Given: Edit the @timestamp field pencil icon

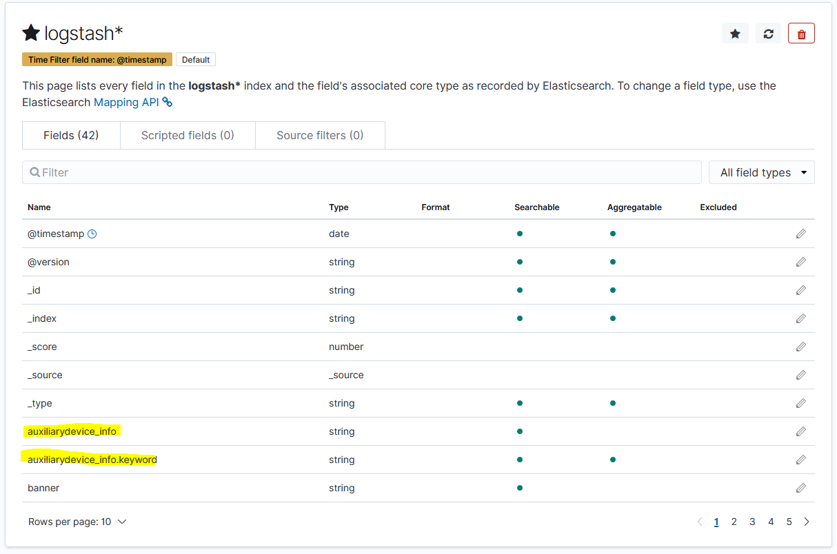Looking at the screenshot, I should tap(800, 234).
